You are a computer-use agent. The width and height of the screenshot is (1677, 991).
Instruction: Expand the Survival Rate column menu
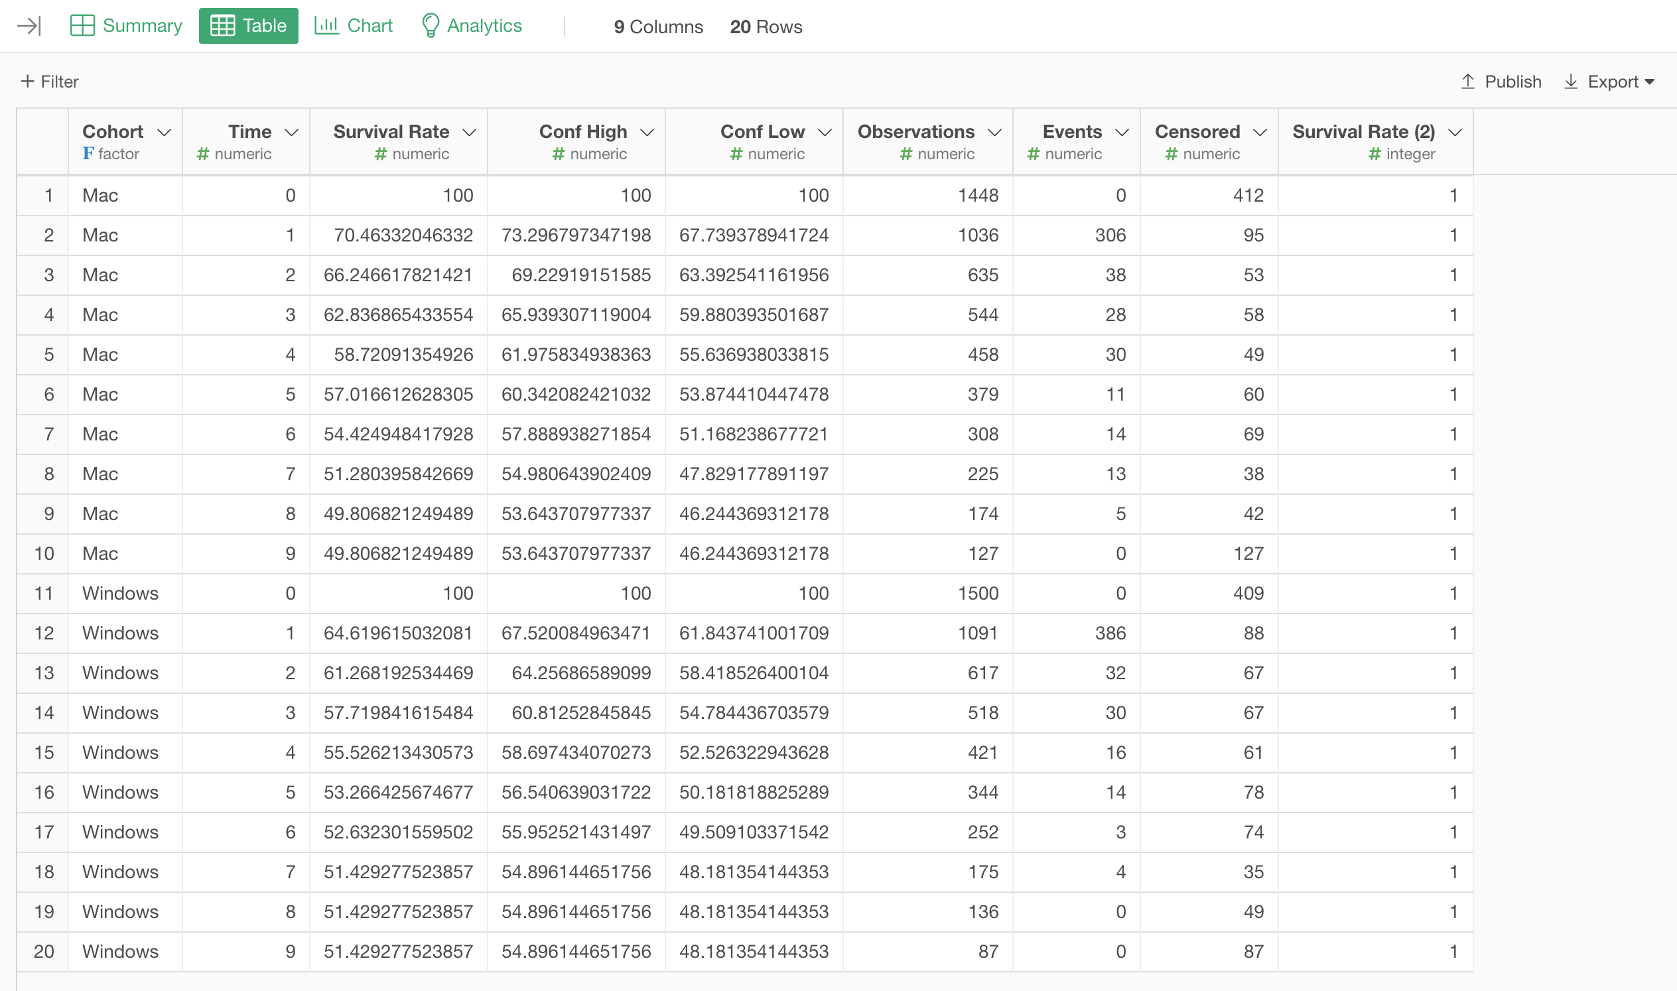[x=470, y=132]
